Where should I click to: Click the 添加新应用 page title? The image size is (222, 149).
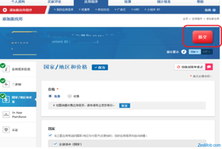[12, 19]
